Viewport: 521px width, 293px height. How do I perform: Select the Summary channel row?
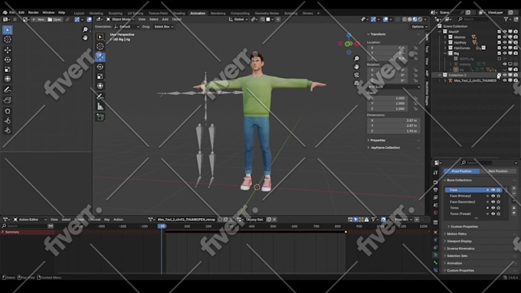[28, 232]
